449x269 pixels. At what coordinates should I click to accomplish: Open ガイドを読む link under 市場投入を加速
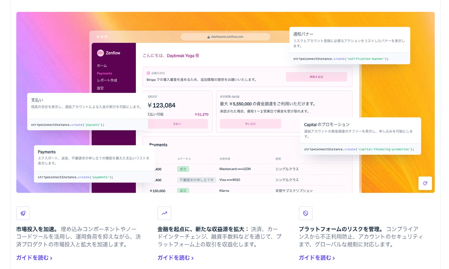point(34,258)
